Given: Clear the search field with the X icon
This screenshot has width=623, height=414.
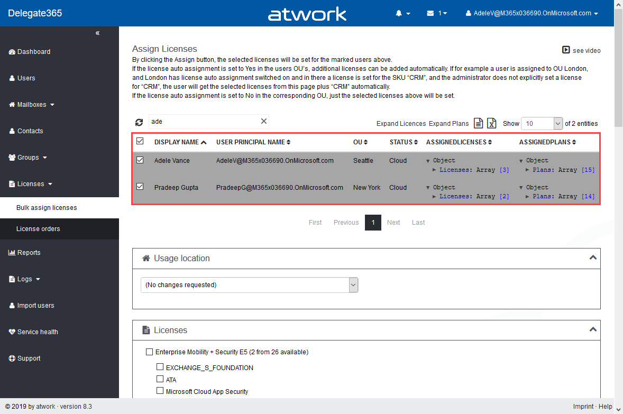Looking at the screenshot, I should (x=264, y=122).
